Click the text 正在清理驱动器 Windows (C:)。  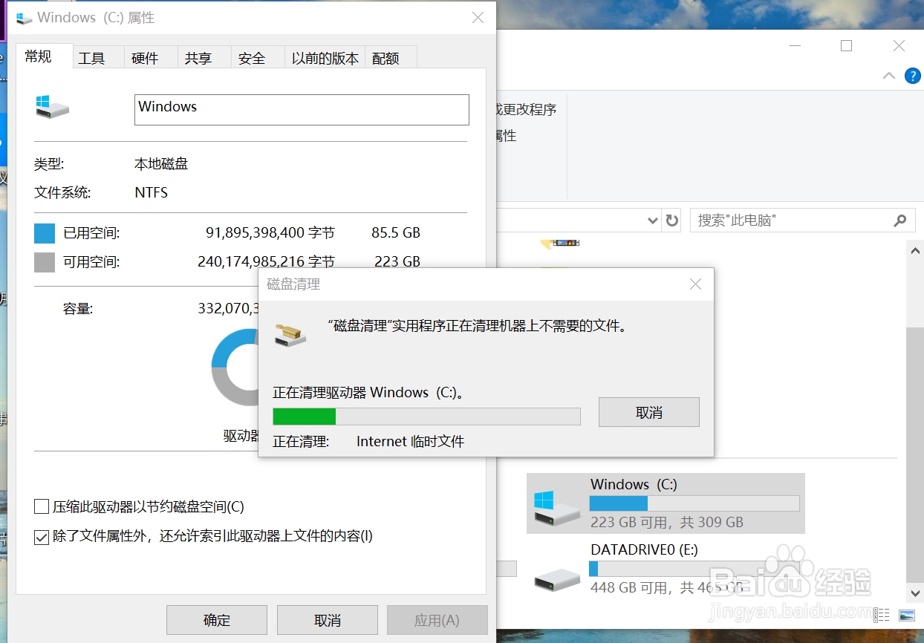click(368, 392)
